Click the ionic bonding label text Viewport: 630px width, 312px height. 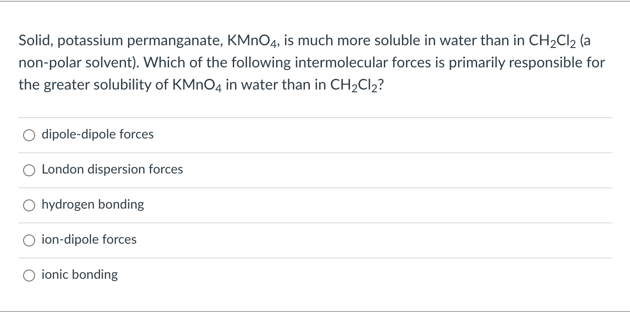coord(80,275)
